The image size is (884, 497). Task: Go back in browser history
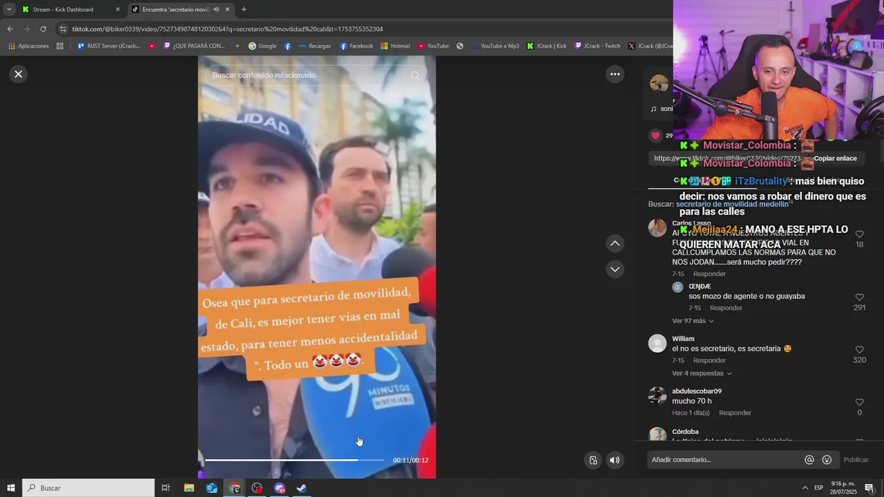pyautogui.click(x=10, y=29)
